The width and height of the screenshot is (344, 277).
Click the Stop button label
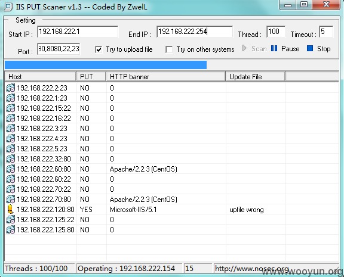324,49
